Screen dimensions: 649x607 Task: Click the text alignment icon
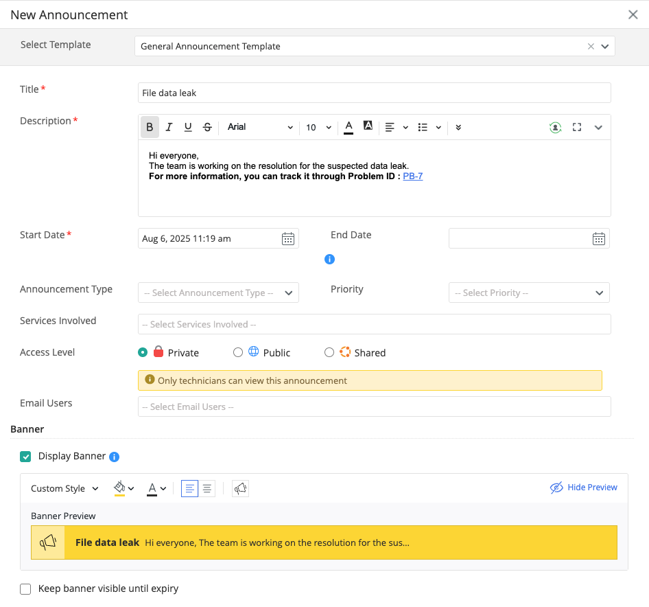pos(390,127)
